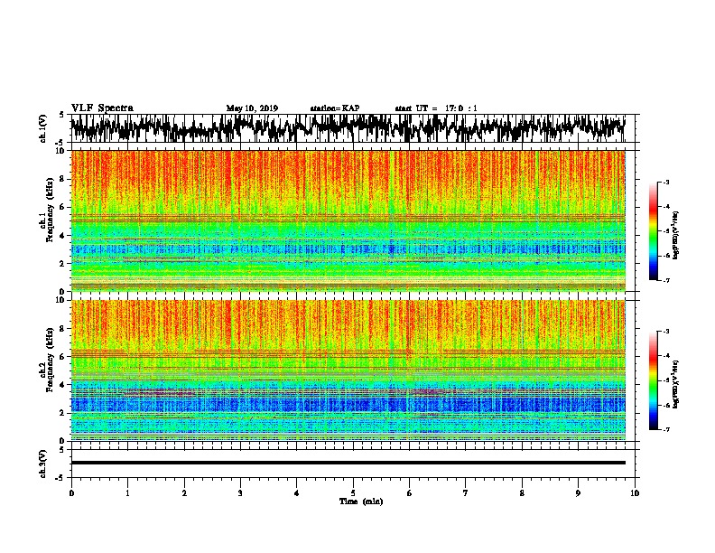Image resolution: width=715 pixels, height=553 pixels.
Task: Click the "5" tick on ch.3(V) axis
Action: (62, 450)
